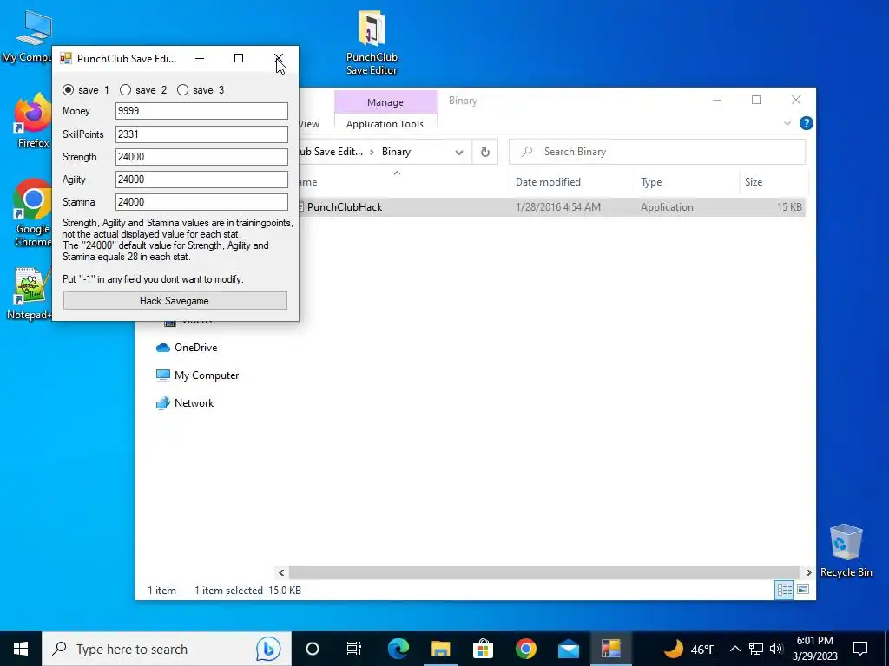Sort by the Type column header
This screenshot has height=666, width=889.
click(687, 182)
